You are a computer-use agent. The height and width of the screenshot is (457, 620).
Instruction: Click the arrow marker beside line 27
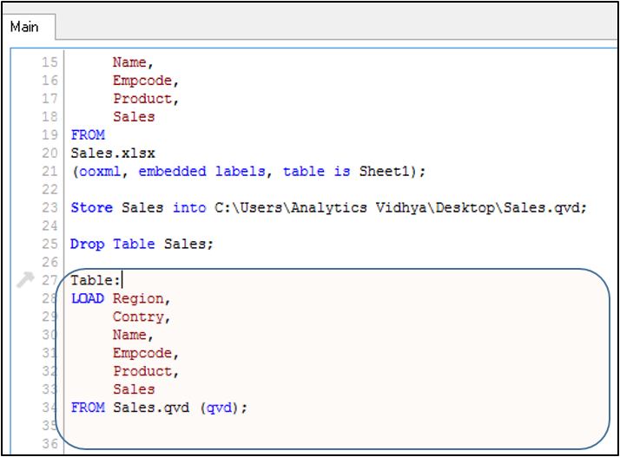click(x=25, y=279)
